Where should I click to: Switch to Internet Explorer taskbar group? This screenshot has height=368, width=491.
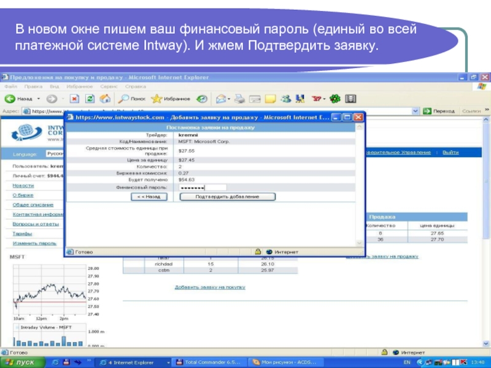[x=133, y=362]
